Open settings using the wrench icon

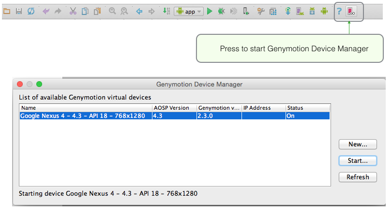tap(261, 11)
